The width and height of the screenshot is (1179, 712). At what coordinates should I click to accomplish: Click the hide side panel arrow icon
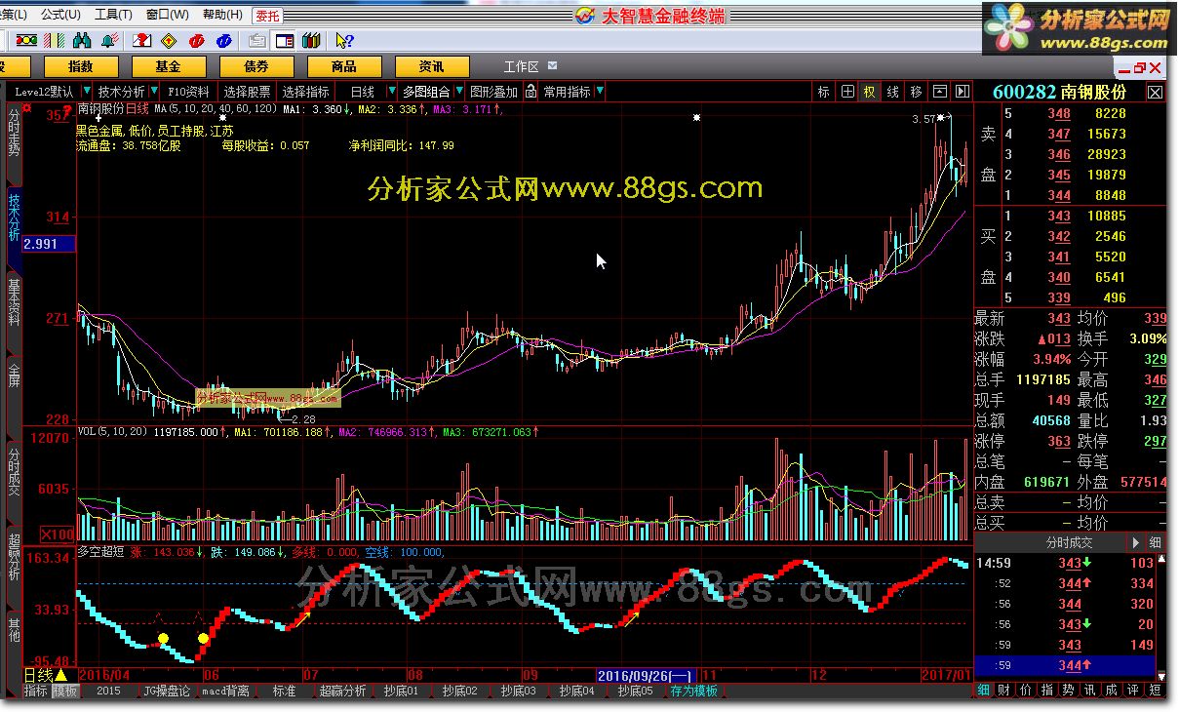tap(963, 92)
